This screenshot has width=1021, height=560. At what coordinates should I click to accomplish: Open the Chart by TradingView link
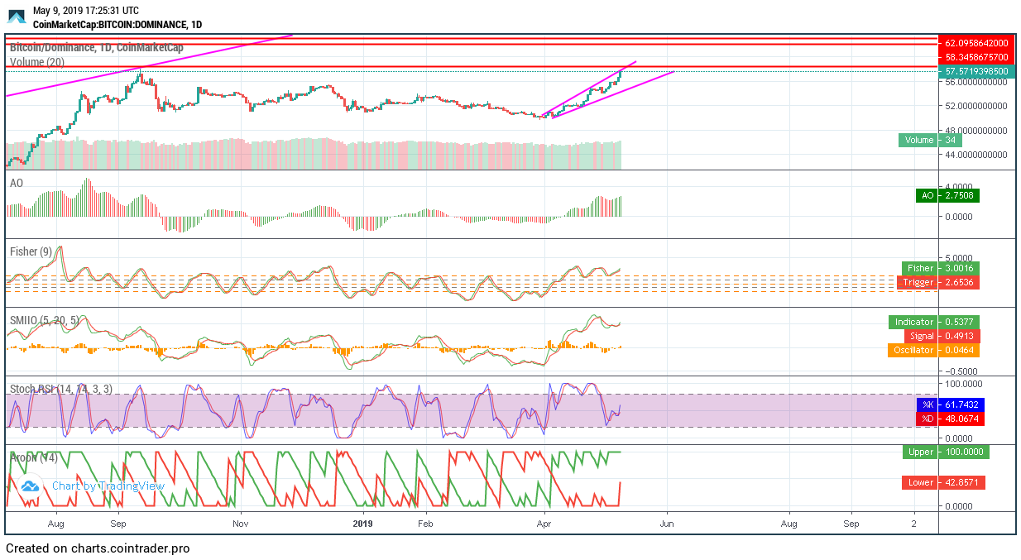coord(108,486)
